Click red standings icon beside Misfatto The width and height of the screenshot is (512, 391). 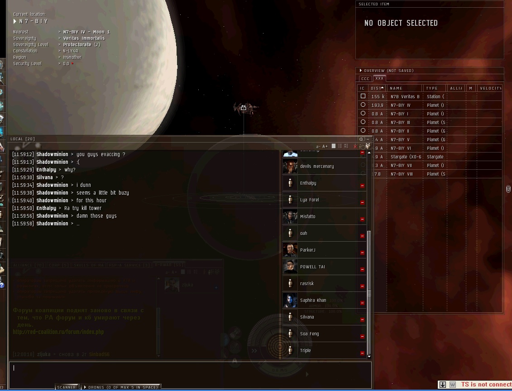(362, 219)
